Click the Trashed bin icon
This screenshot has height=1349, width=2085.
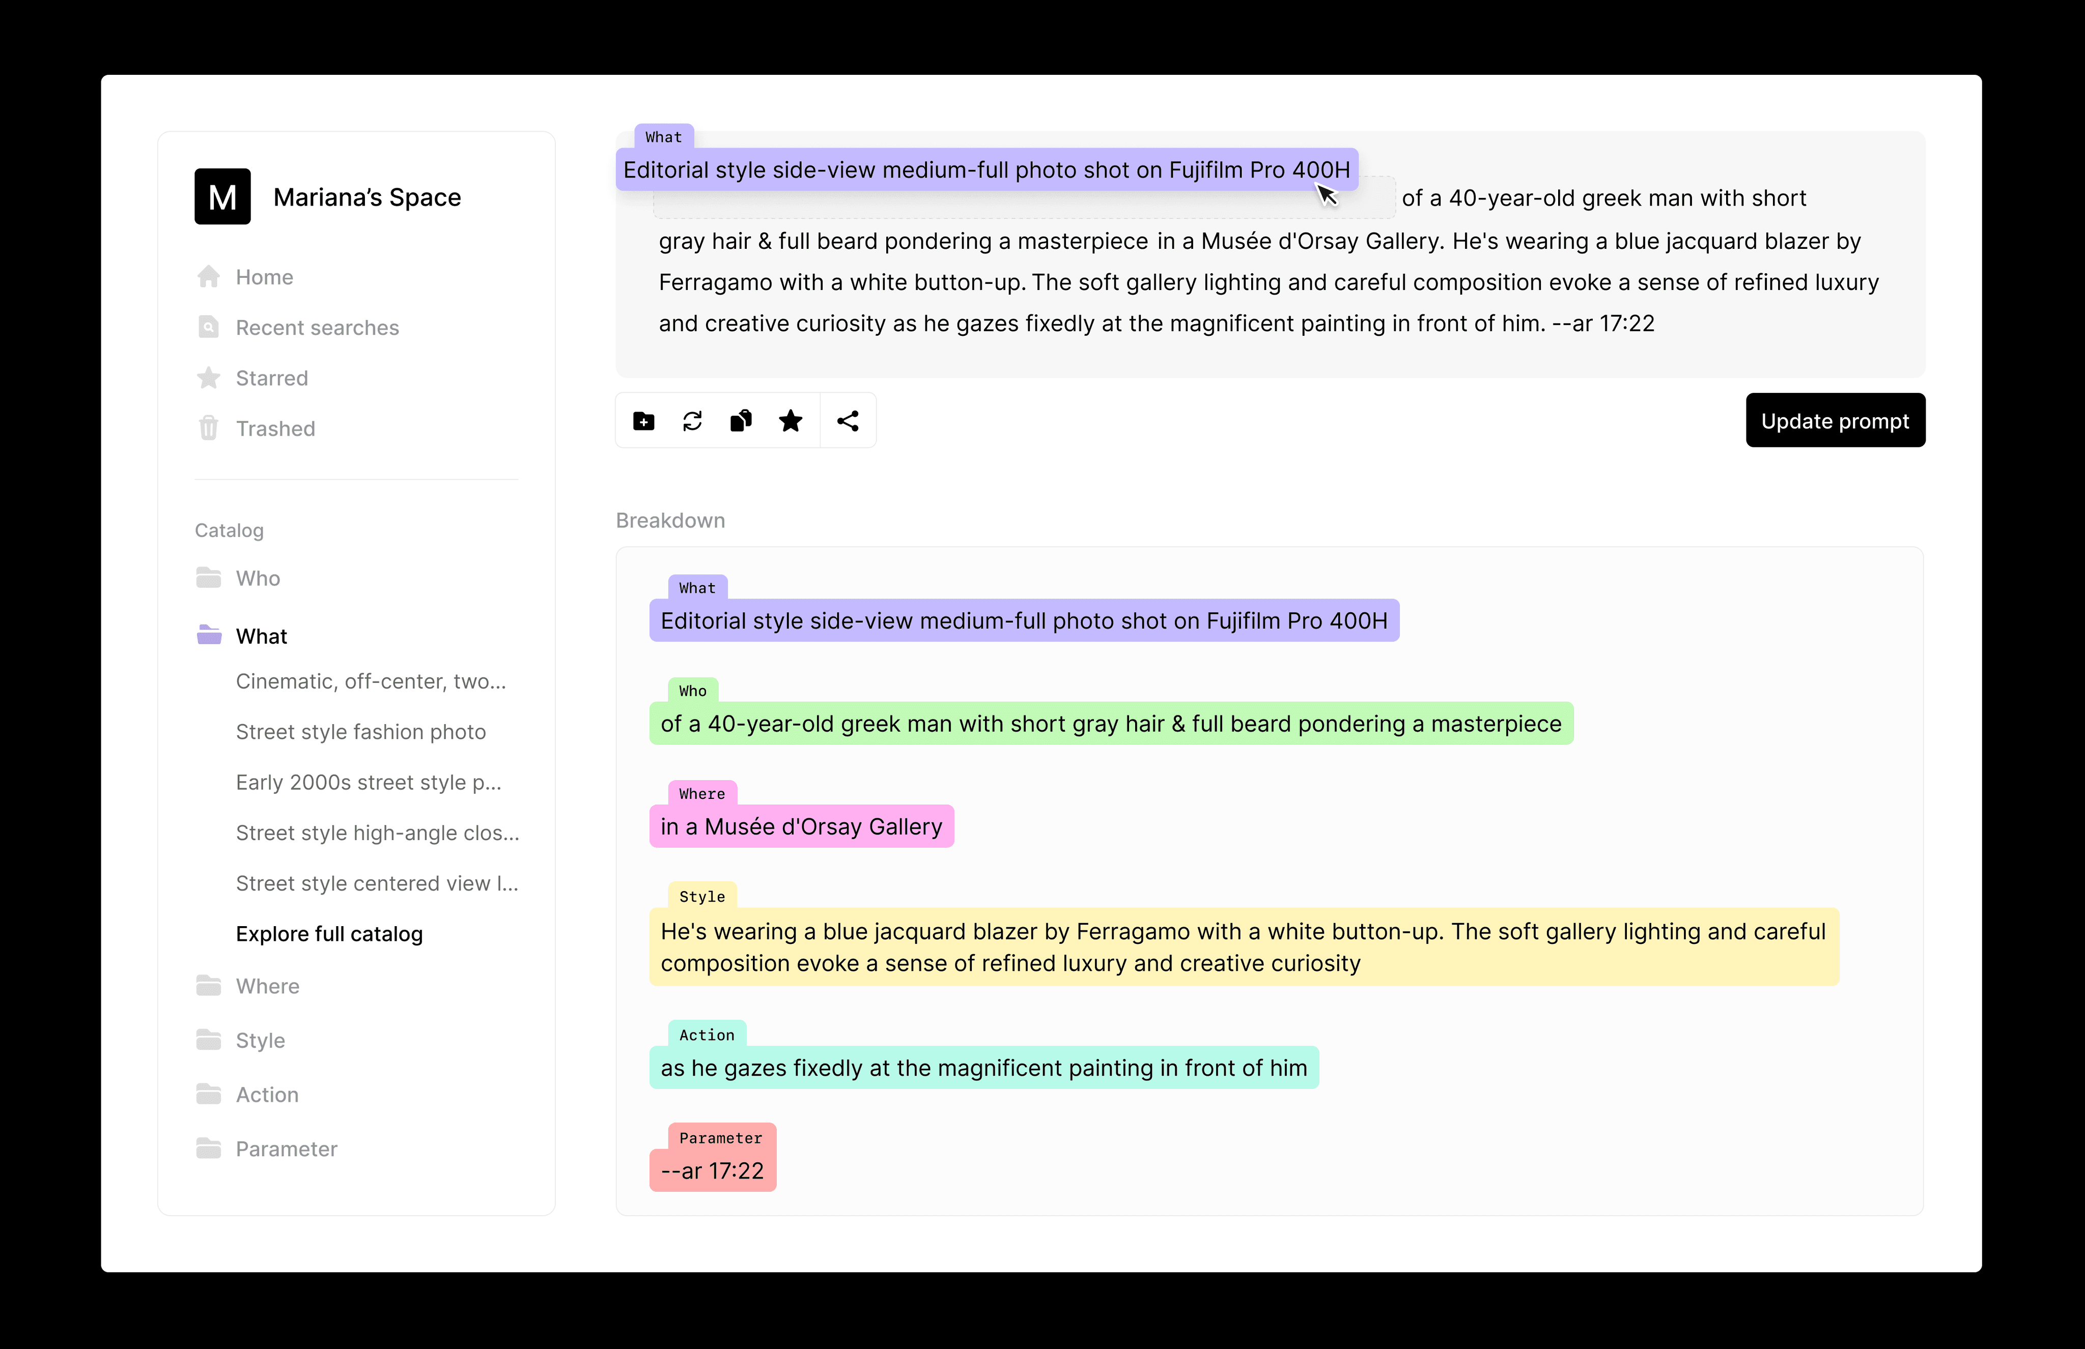click(209, 428)
